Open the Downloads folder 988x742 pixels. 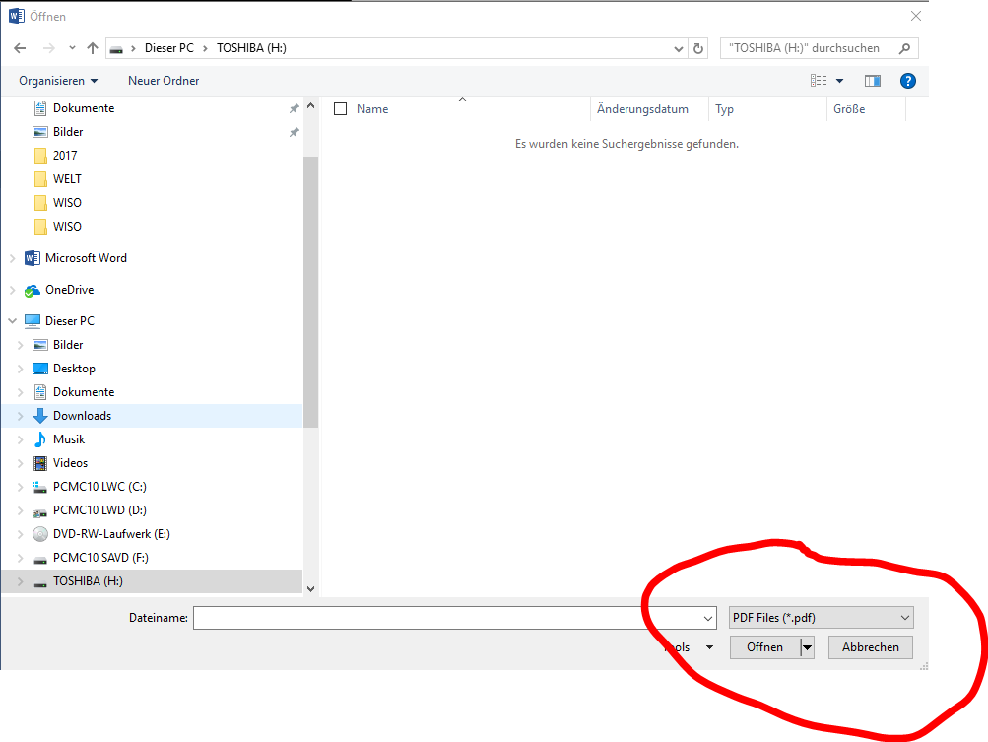[x=82, y=416]
